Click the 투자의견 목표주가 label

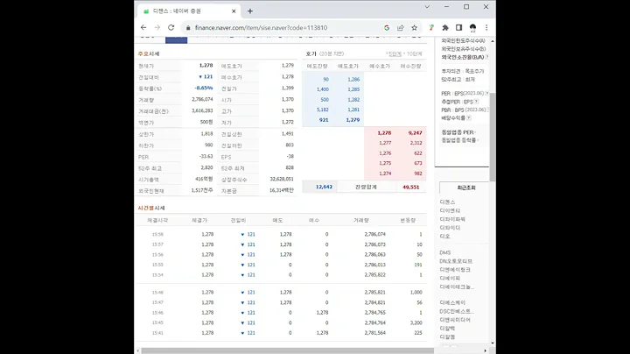[x=463, y=71]
